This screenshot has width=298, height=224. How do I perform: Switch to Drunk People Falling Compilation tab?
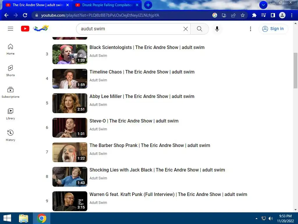(x=107, y=5)
